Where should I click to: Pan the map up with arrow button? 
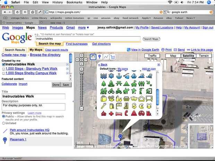click(x=81, y=55)
